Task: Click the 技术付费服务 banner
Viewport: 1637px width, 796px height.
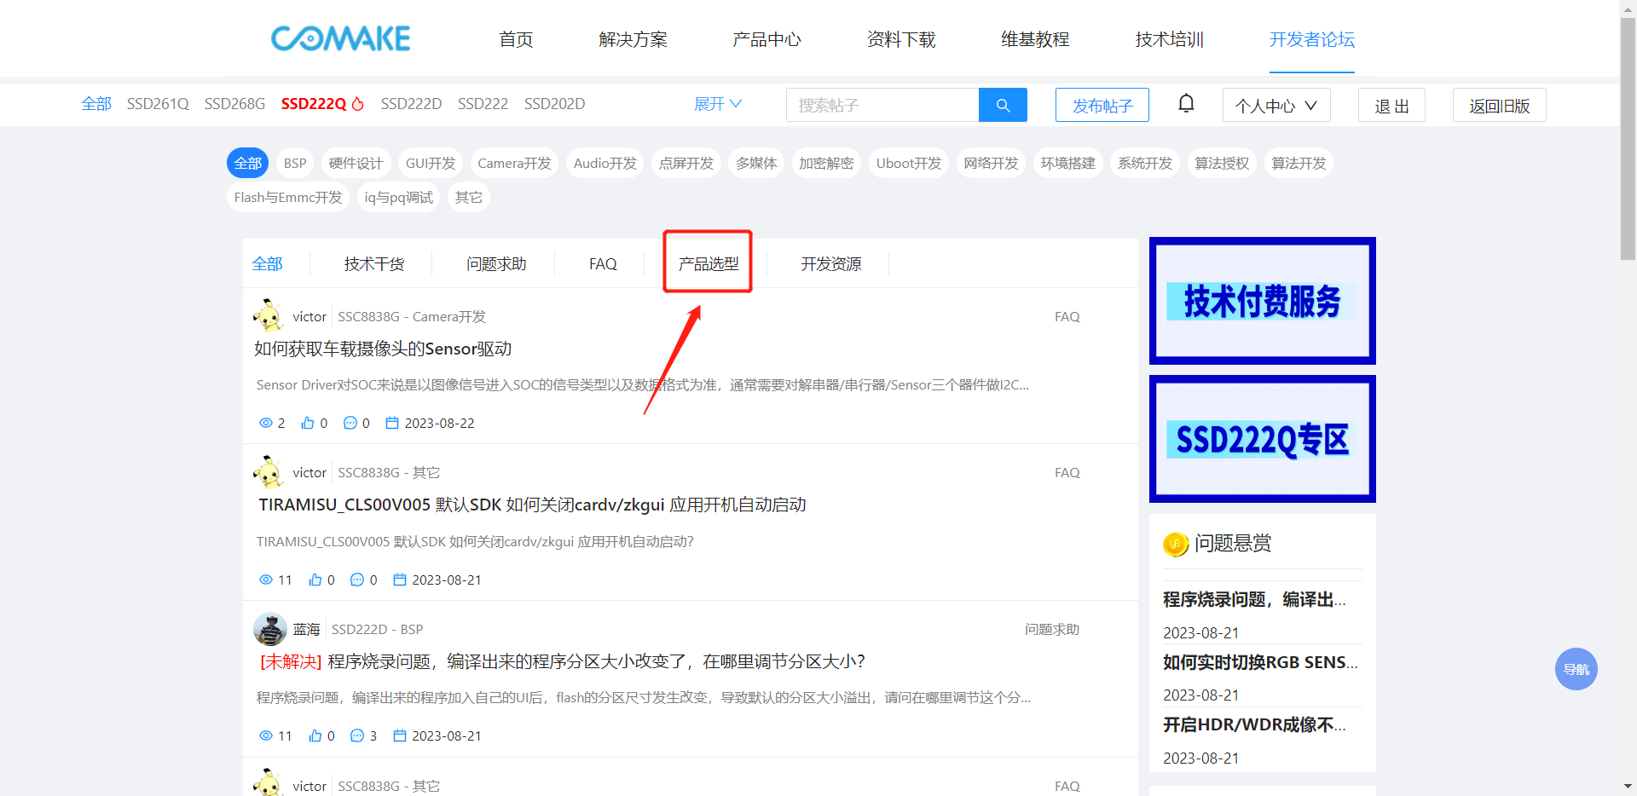Action: click(1262, 301)
